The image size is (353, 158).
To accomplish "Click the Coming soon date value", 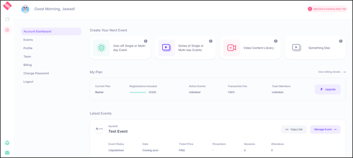I will click(150, 150).
